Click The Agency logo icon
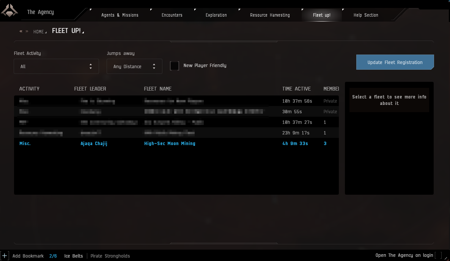The height and width of the screenshot is (261, 450). tap(9, 11)
